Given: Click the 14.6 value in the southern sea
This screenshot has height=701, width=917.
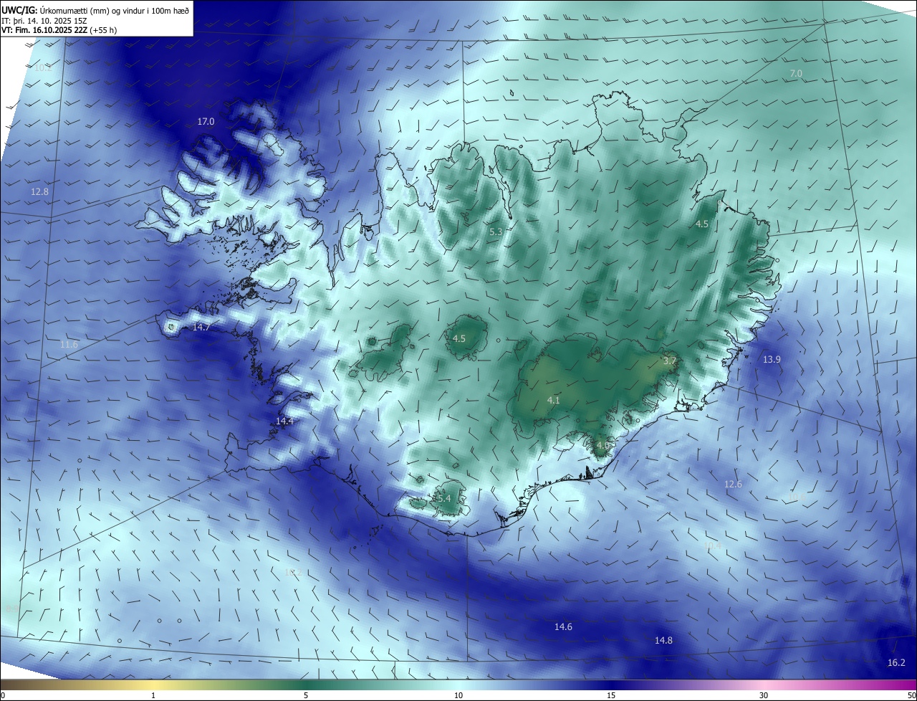Looking at the screenshot, I should pyautogui.click(x=563, y=627).
